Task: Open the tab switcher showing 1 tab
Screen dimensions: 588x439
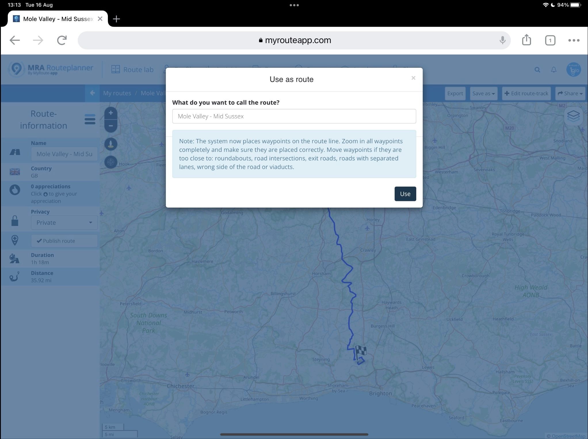Action: [x=550, y=40]
